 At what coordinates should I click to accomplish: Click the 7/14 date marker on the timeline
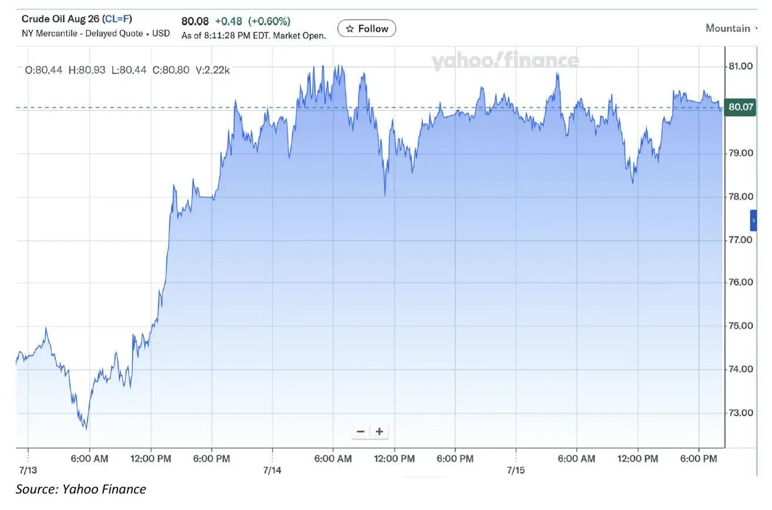click(x=273, y=471)
